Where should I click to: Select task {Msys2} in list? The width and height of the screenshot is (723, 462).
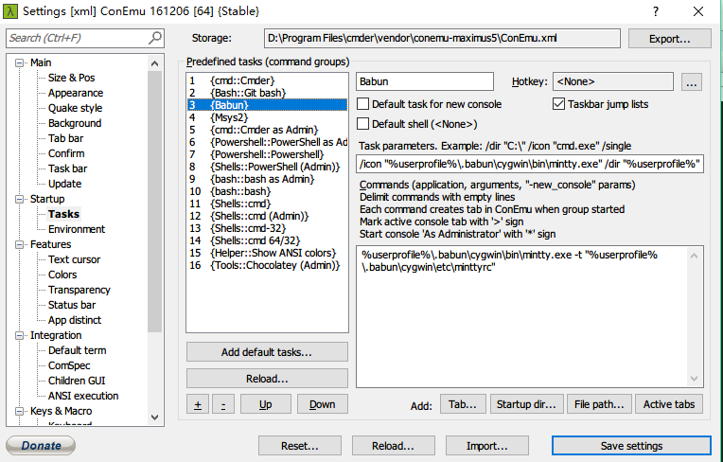pos(267,117)
